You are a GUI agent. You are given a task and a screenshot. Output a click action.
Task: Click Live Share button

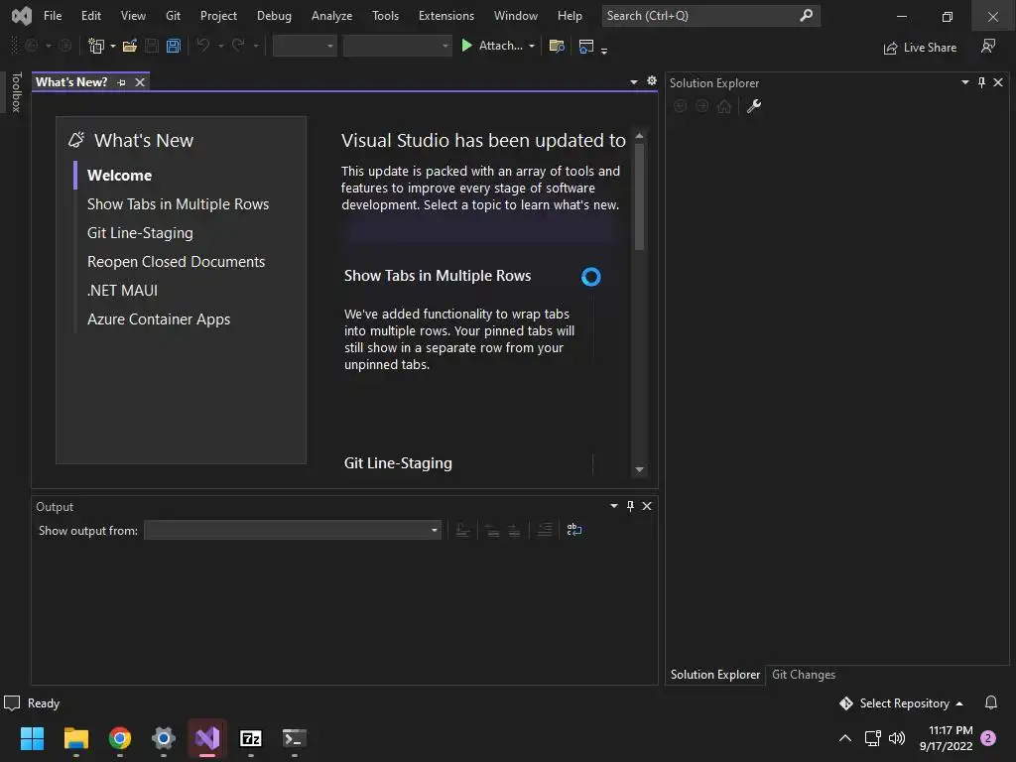(920, 48)
